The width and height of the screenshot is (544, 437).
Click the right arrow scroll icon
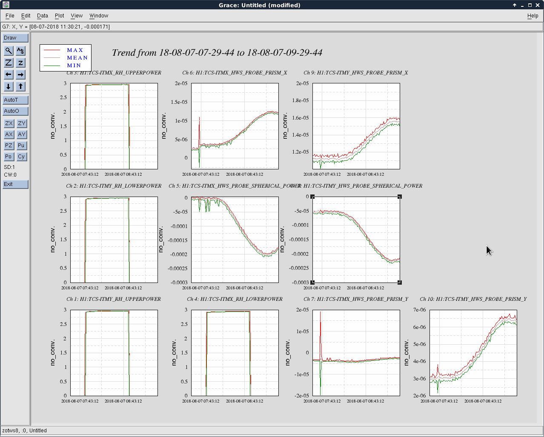[20, 74]
